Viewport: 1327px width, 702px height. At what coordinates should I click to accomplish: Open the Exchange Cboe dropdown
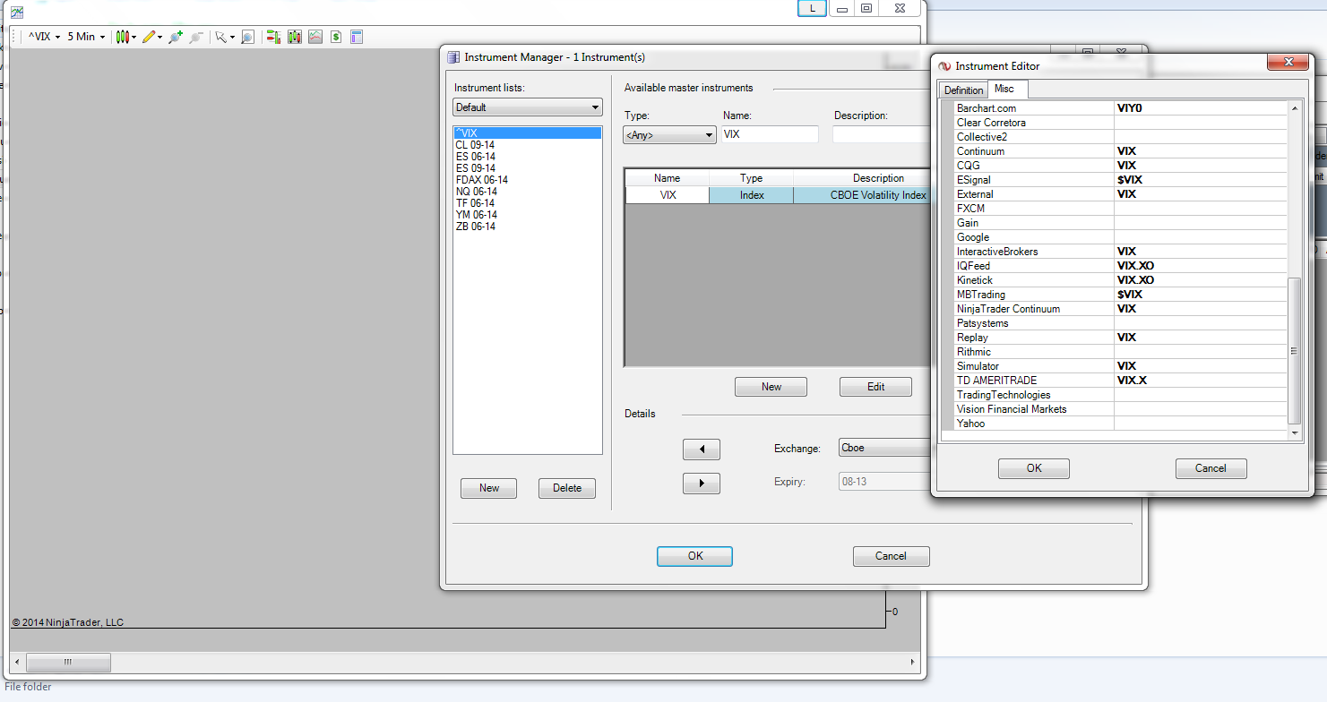point(883,448)
